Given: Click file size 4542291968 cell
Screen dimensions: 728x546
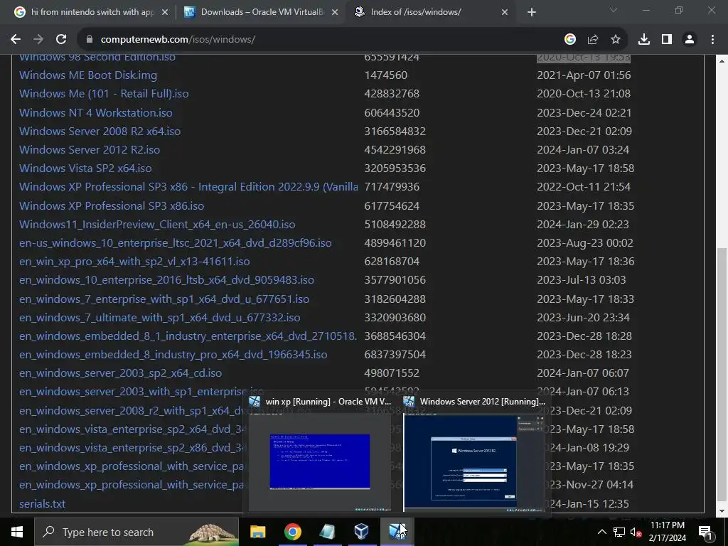Looking at the screenshot, I should click(395, 150).
